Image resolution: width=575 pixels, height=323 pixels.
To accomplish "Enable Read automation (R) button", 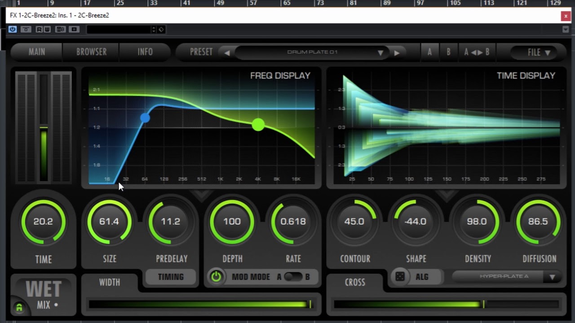I will (39, 29).
